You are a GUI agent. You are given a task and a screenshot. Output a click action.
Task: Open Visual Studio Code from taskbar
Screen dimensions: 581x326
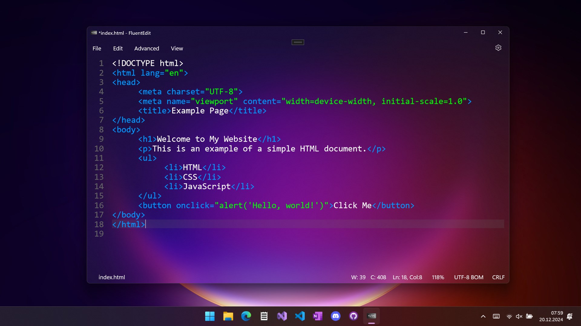tap(300, 316)
